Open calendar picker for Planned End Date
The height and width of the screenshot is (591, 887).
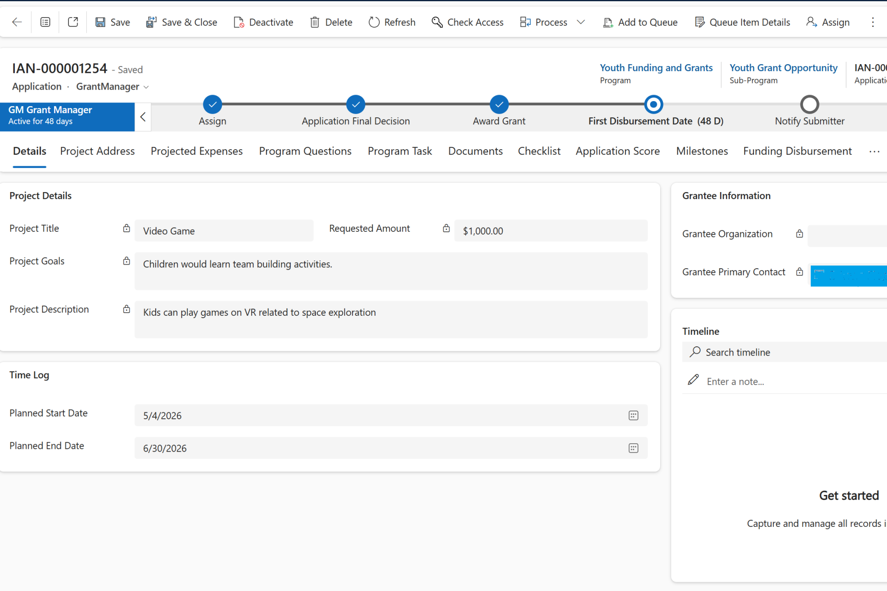[x=633, y=448]
